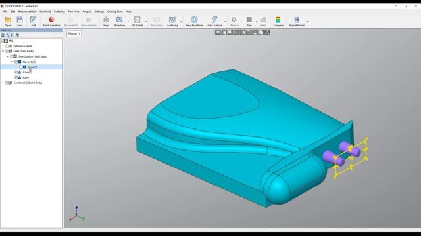Start the 2D Sketch tool
The image size is (421, 236).
(x=137, y=20)
